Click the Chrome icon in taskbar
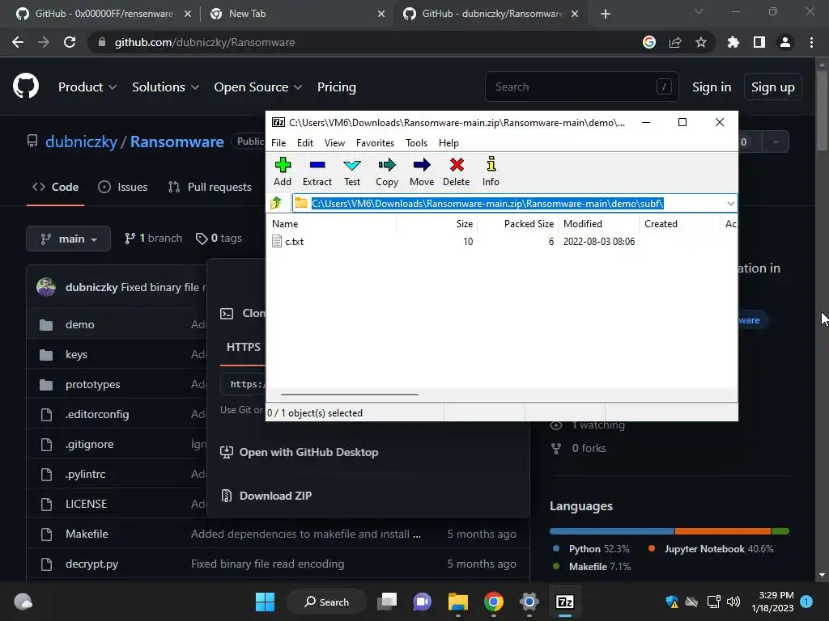This screenshot has height=621, width=829. 493,602
